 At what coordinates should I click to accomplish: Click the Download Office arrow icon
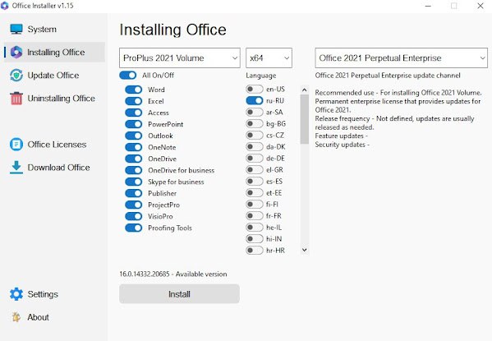pyautogui.click(x=16, y=168)
